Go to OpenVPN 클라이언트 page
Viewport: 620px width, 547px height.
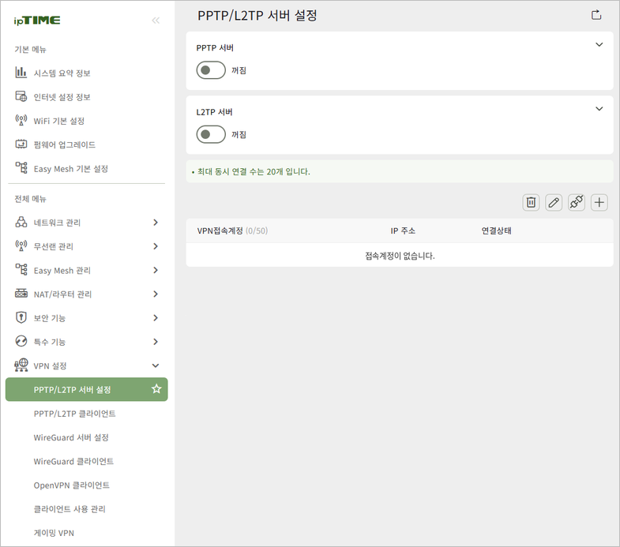72,485
